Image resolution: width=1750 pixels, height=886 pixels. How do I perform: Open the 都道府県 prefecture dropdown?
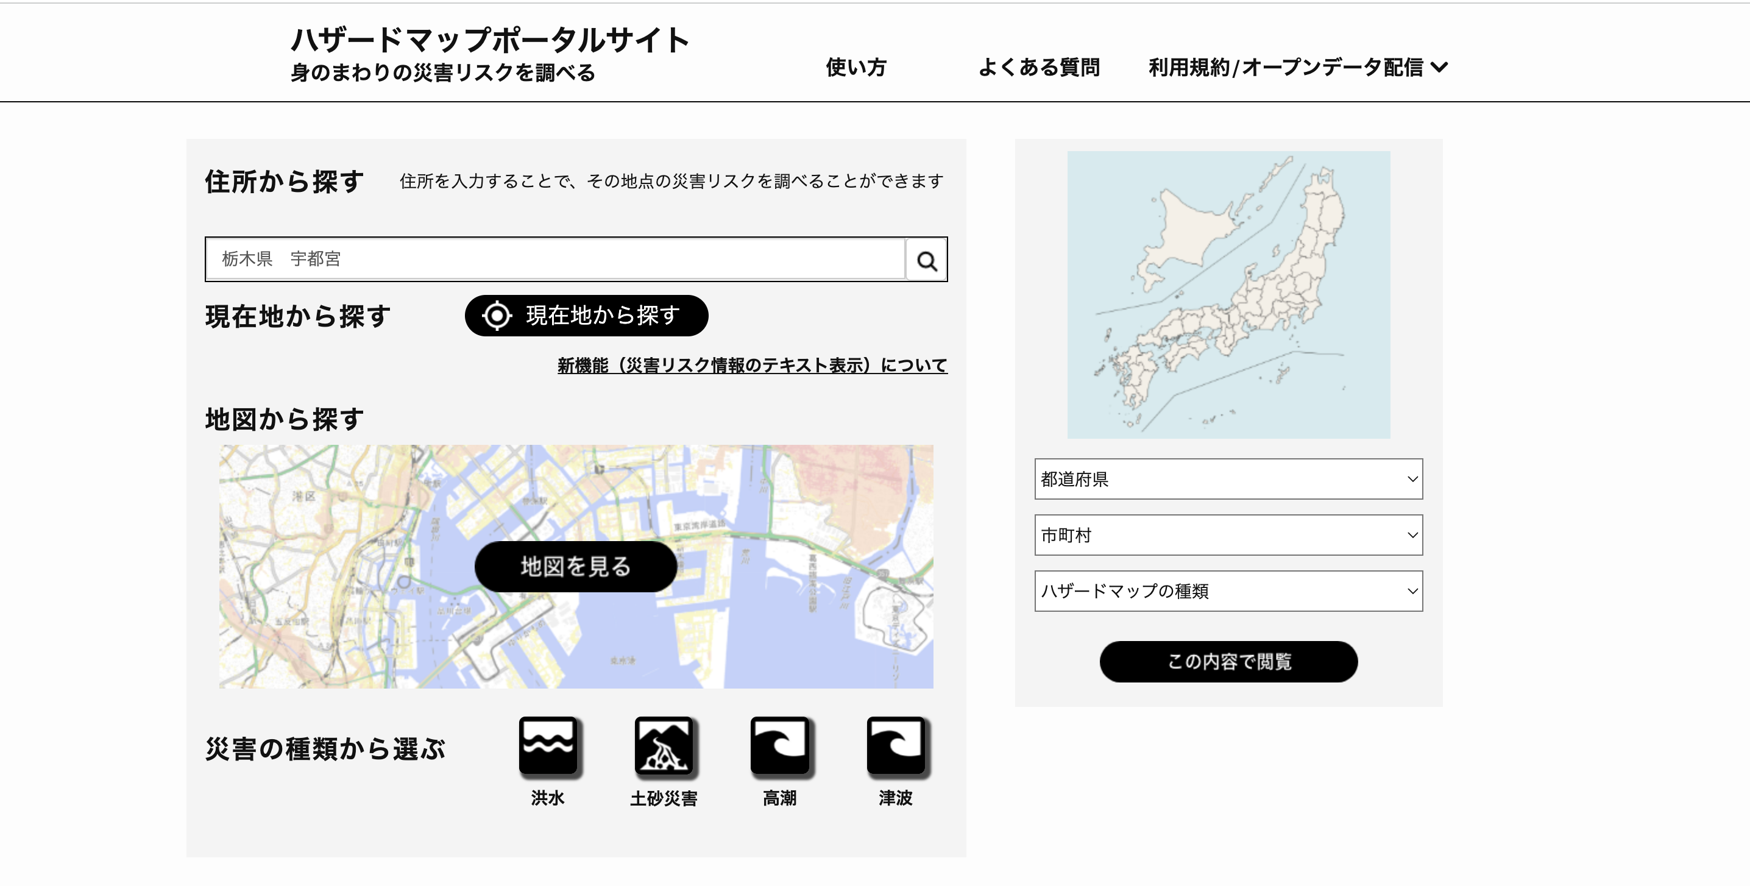click(1228, 479)
